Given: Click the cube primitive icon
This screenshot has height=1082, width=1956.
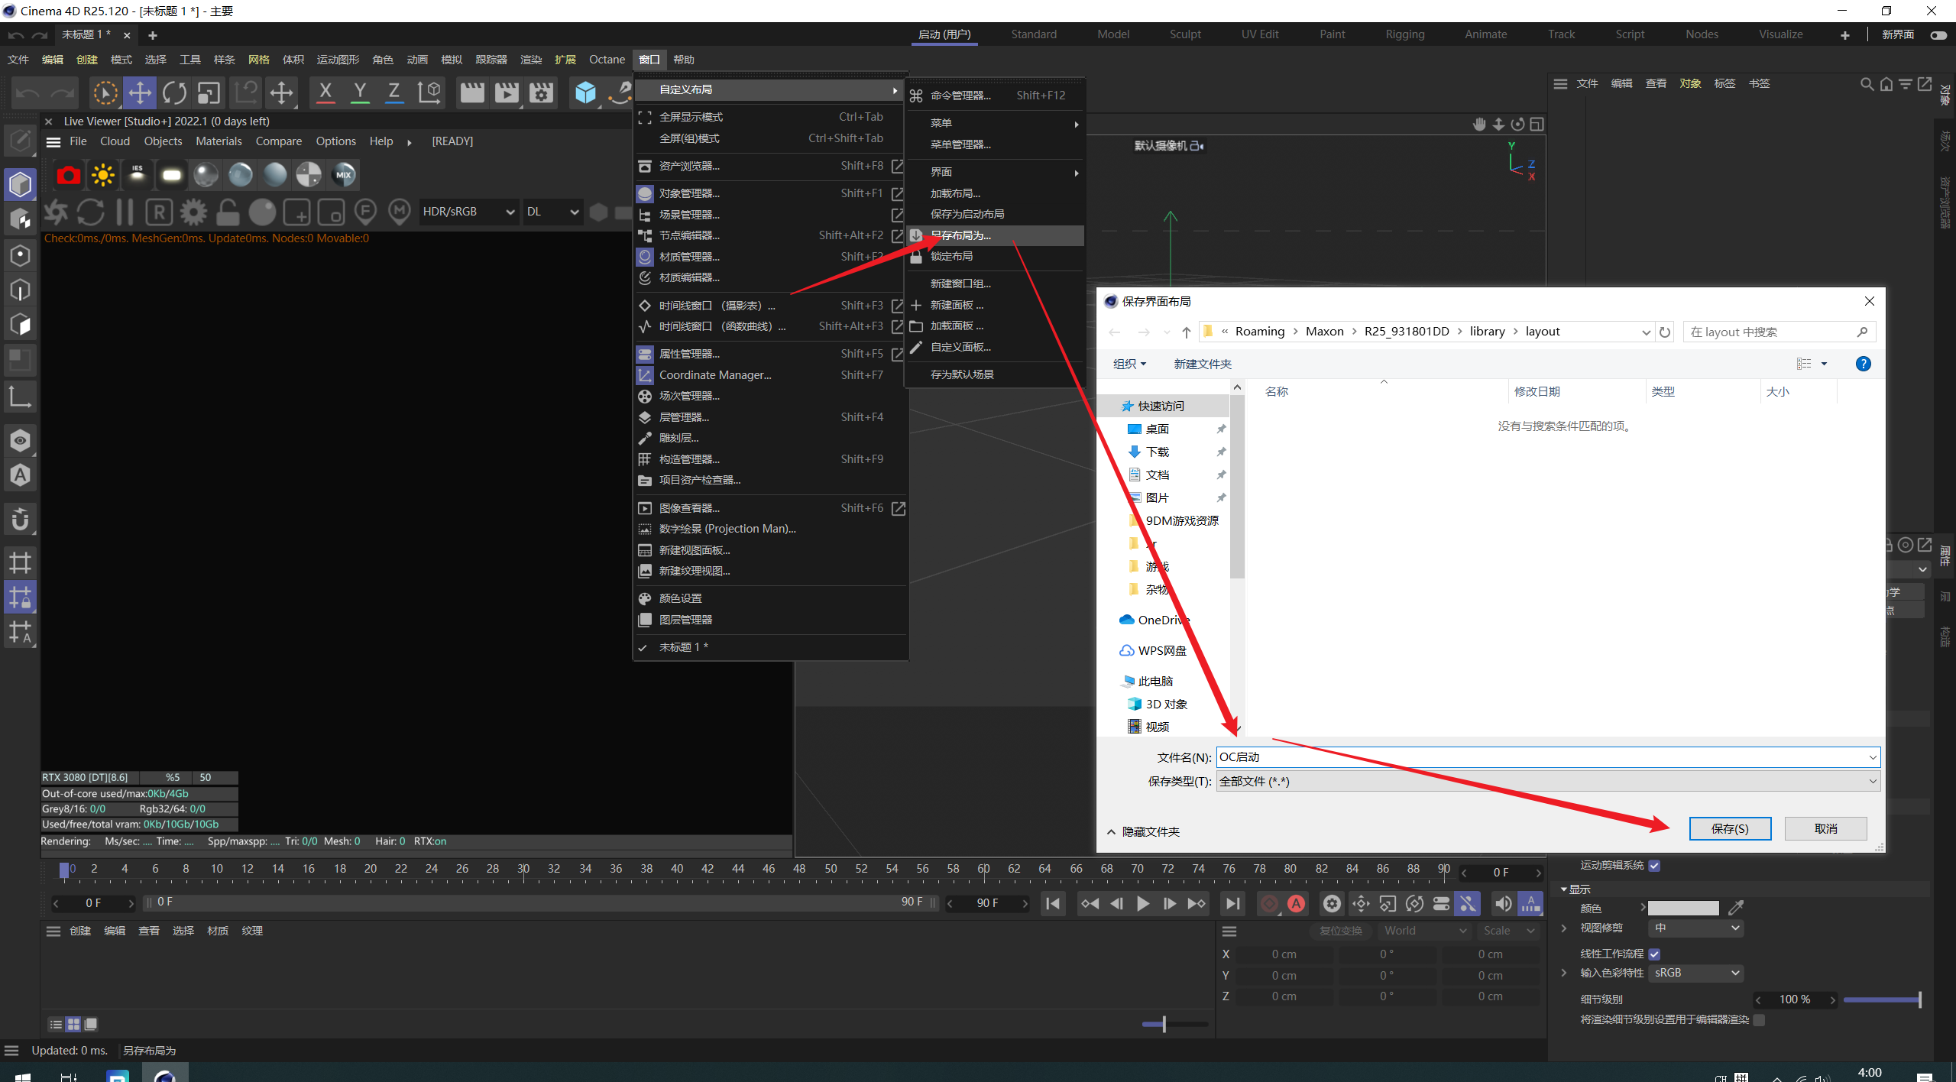Looking at the screenshot, I should pyautogui.click(x=585, y=93).
